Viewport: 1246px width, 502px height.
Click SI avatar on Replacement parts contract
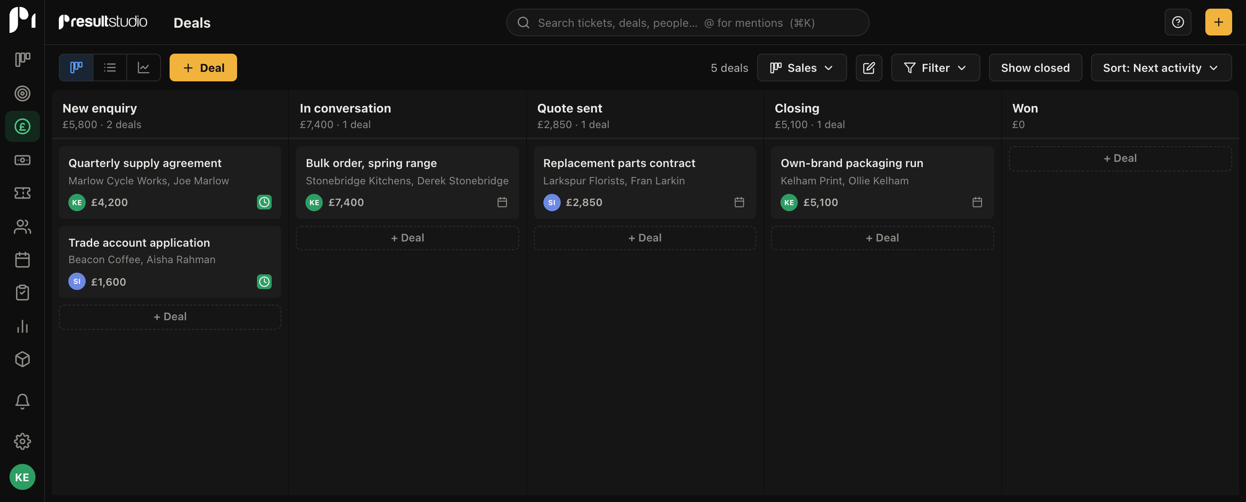[552, 202]
